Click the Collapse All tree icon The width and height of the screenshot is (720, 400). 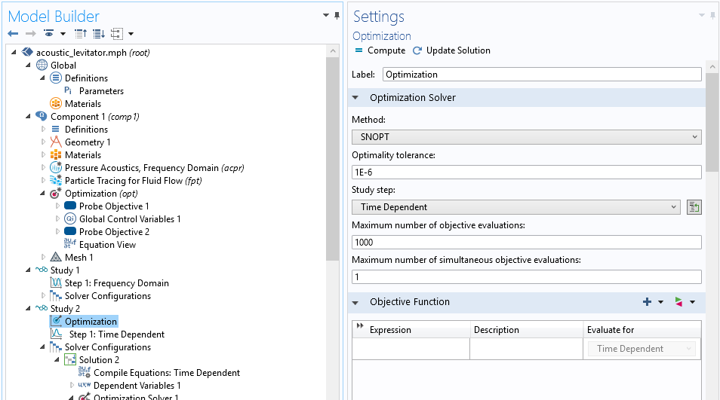(x=81, y=34)
